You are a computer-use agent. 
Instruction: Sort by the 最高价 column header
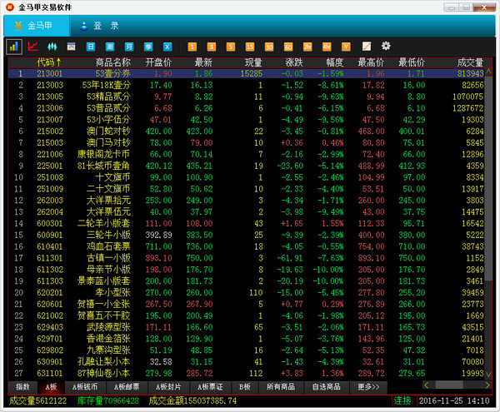coord(371,62)
